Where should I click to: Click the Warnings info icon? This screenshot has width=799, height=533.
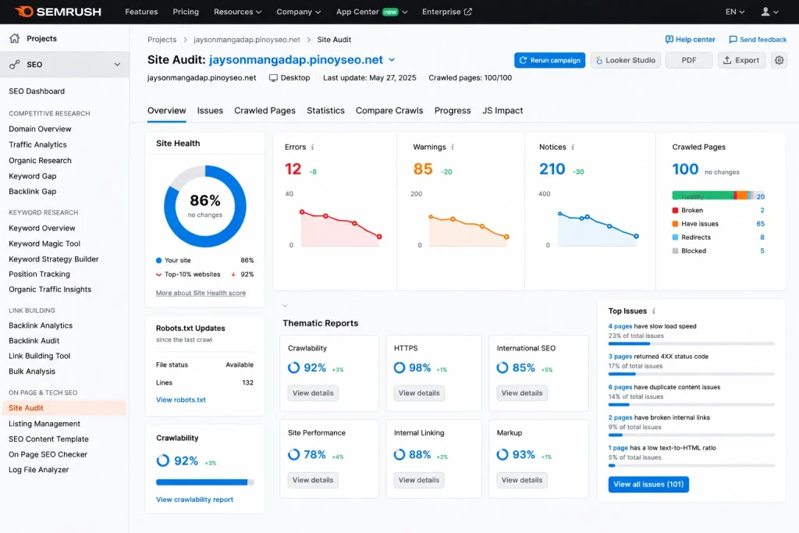[x=453, y=147]
